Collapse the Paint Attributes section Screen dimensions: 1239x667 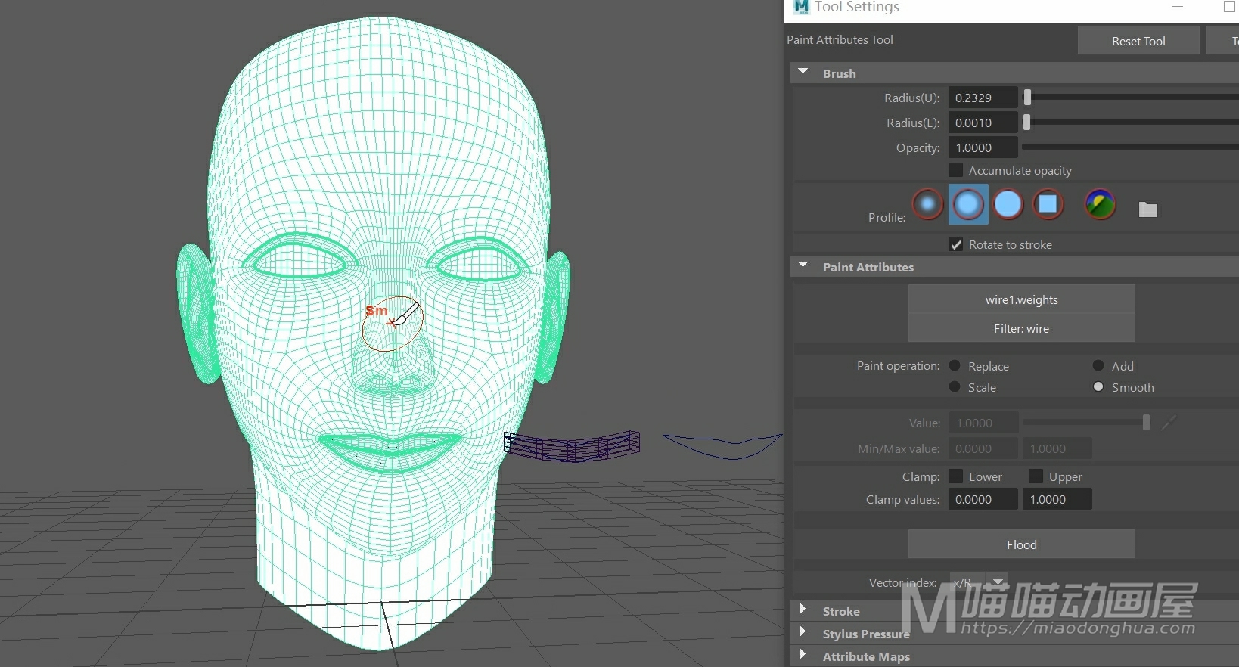click(803, 266)
